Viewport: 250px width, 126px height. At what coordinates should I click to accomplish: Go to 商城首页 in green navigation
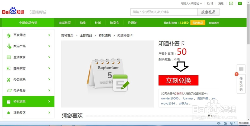64,23
